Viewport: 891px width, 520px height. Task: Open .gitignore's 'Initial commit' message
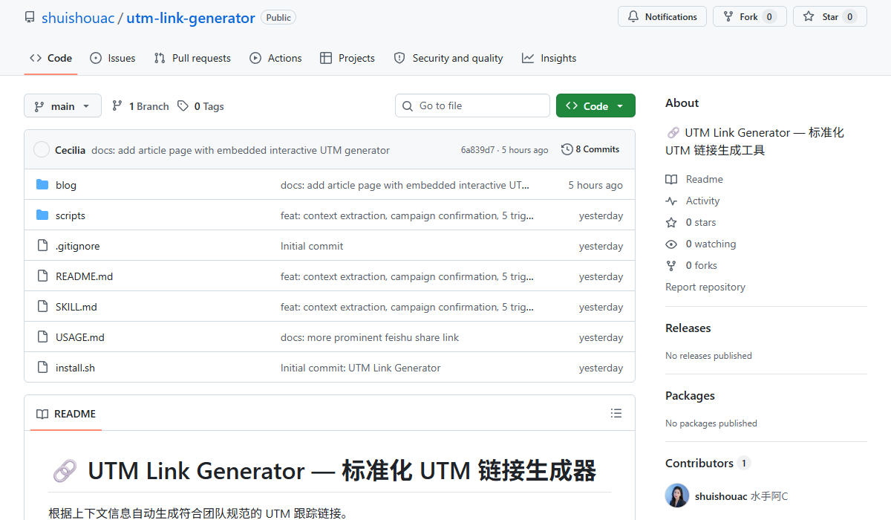pyautogui.click(x=312, y=246)
